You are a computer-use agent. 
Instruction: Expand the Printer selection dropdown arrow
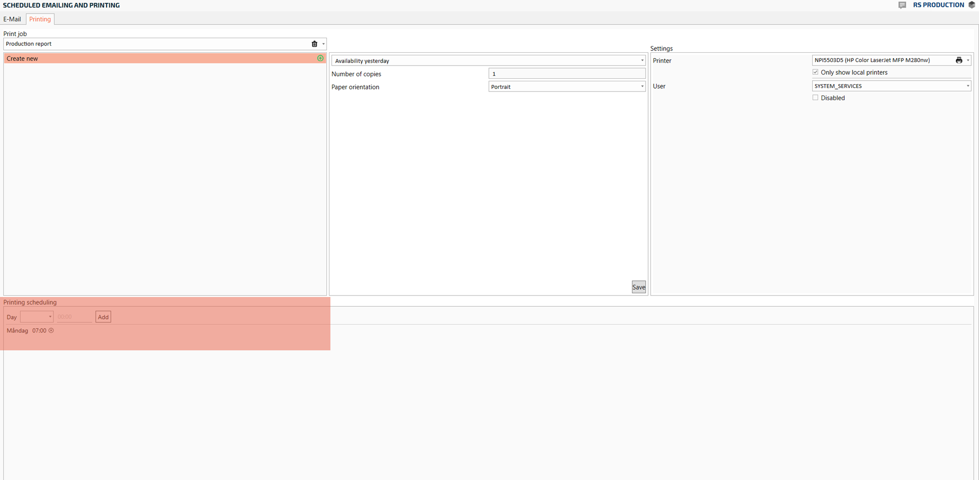[x=968, y=60]
